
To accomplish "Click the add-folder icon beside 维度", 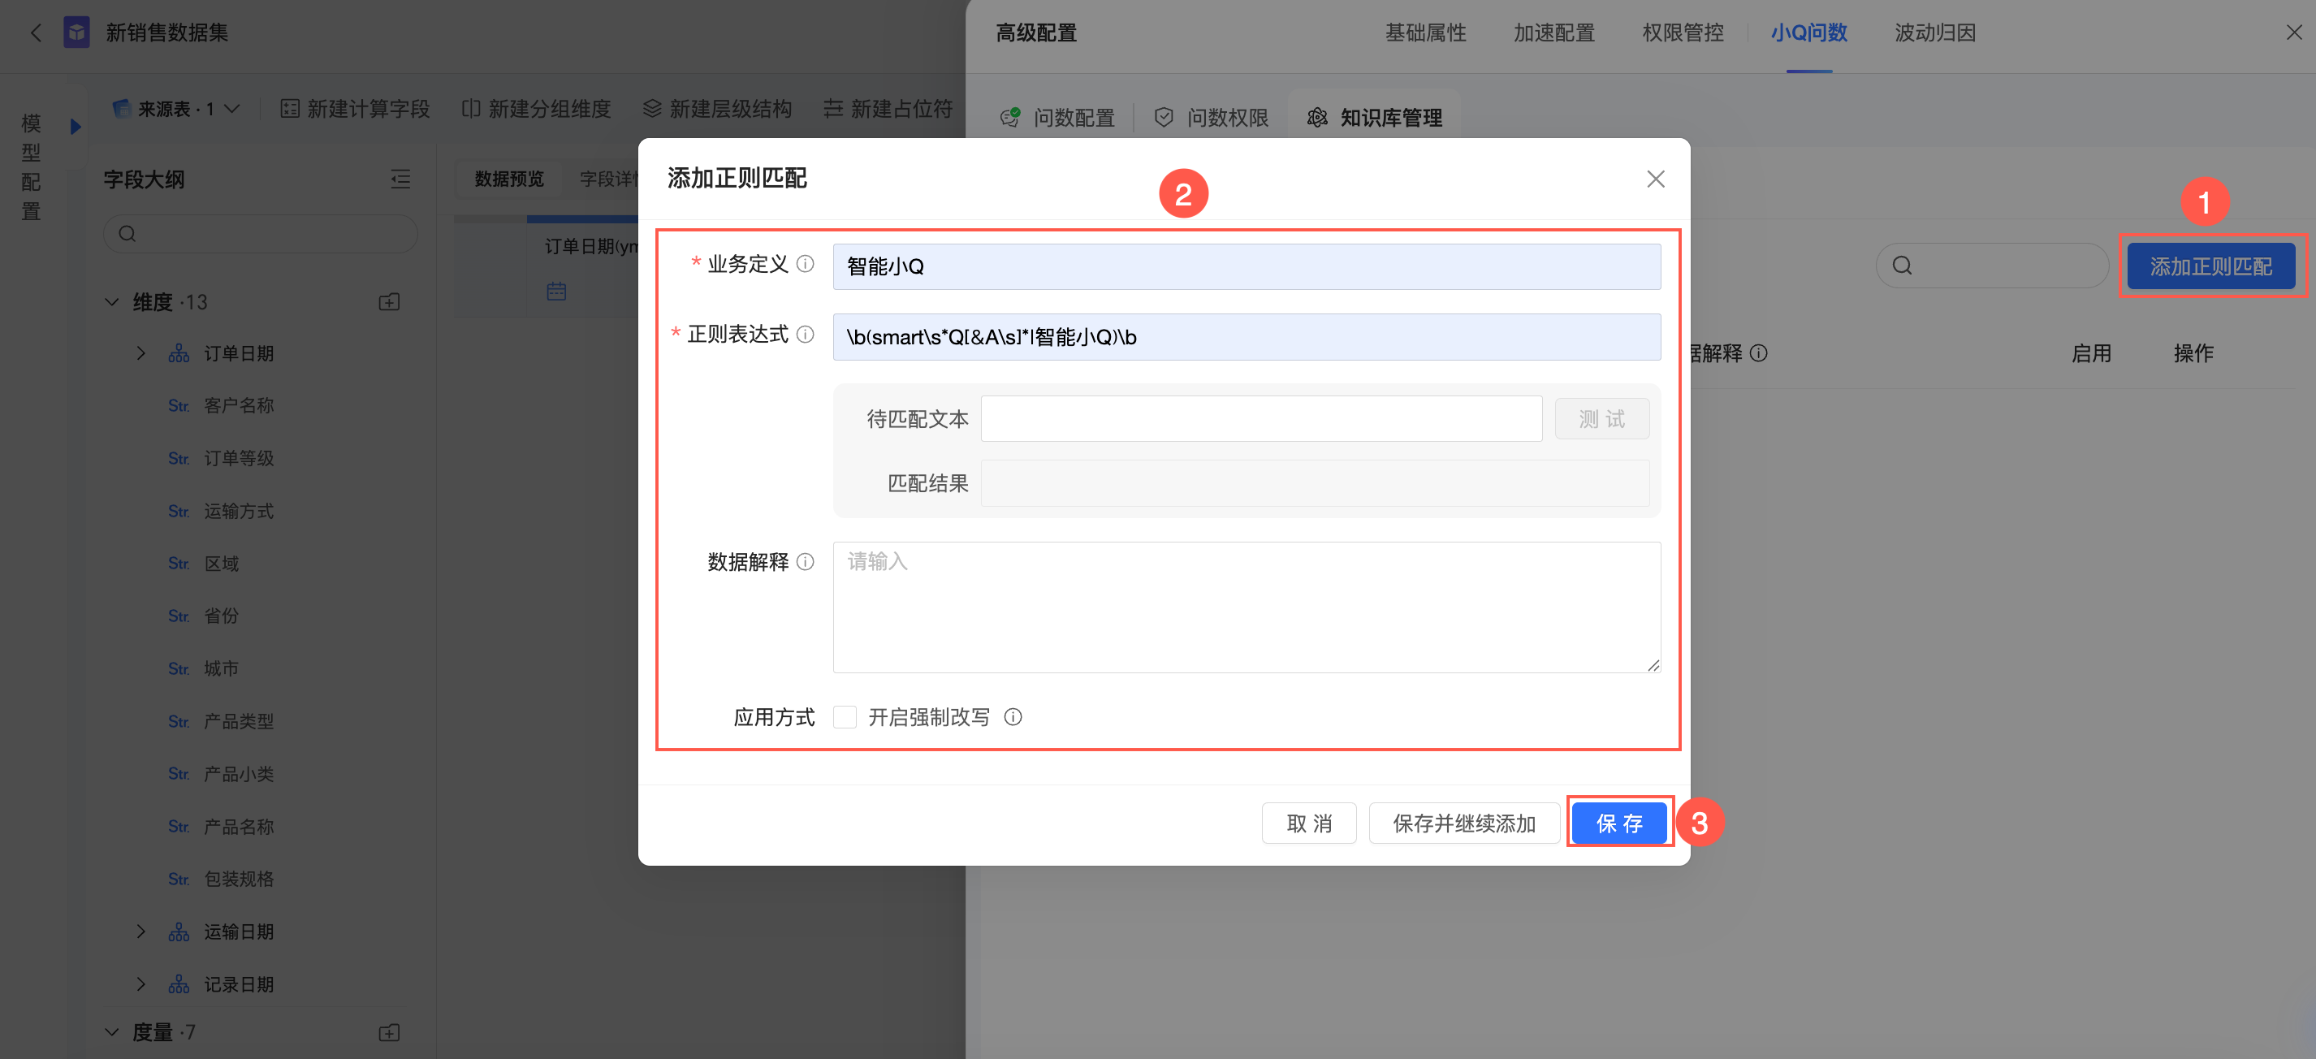I will (388, 302).
